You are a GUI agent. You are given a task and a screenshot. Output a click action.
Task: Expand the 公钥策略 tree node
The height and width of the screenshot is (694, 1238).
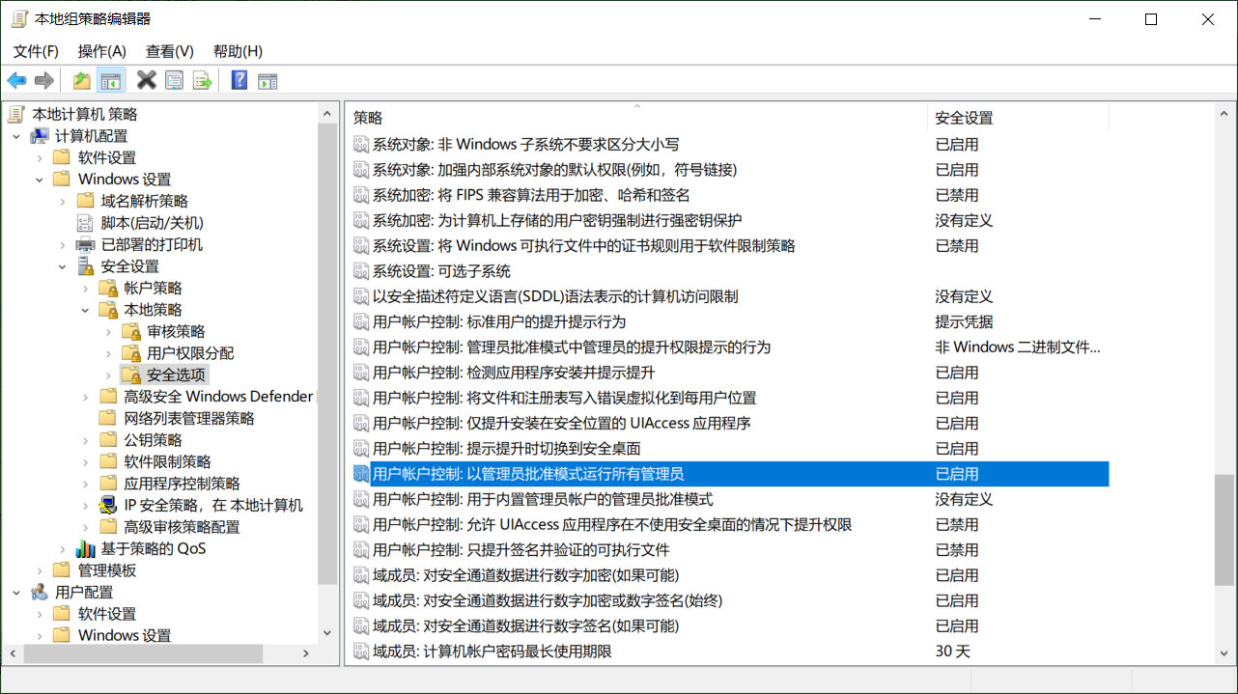pyautogui.click(x=85, y=439)
